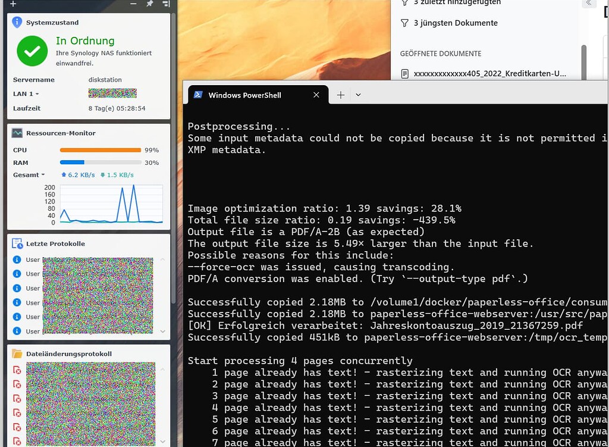The width and height of the screenshot is (609, 447).
Task: Click the Letzte Protokolle widget icon
Action: (17, 243)
